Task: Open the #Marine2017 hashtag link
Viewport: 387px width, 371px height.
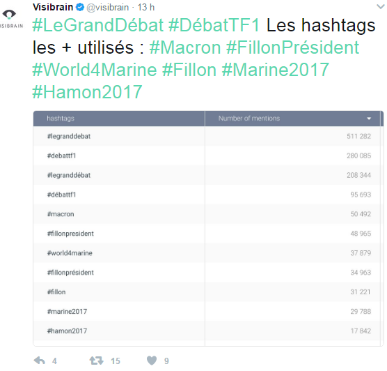Action: [x=275, y=70]
